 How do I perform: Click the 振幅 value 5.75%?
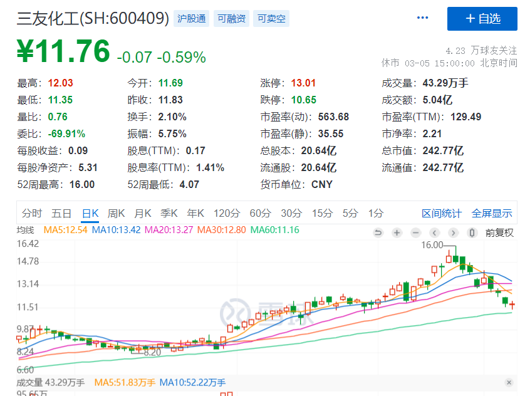[172, 133]
